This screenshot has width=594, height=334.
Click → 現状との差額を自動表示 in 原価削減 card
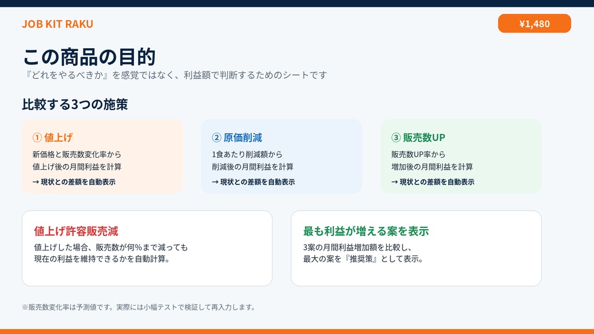click(x=253, y=181)
